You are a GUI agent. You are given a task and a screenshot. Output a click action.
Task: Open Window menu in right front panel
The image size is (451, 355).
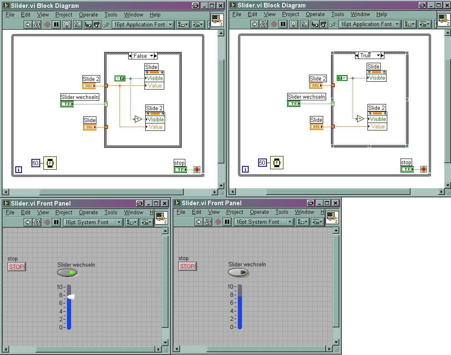pyautogui.click(x=304, y=212)
